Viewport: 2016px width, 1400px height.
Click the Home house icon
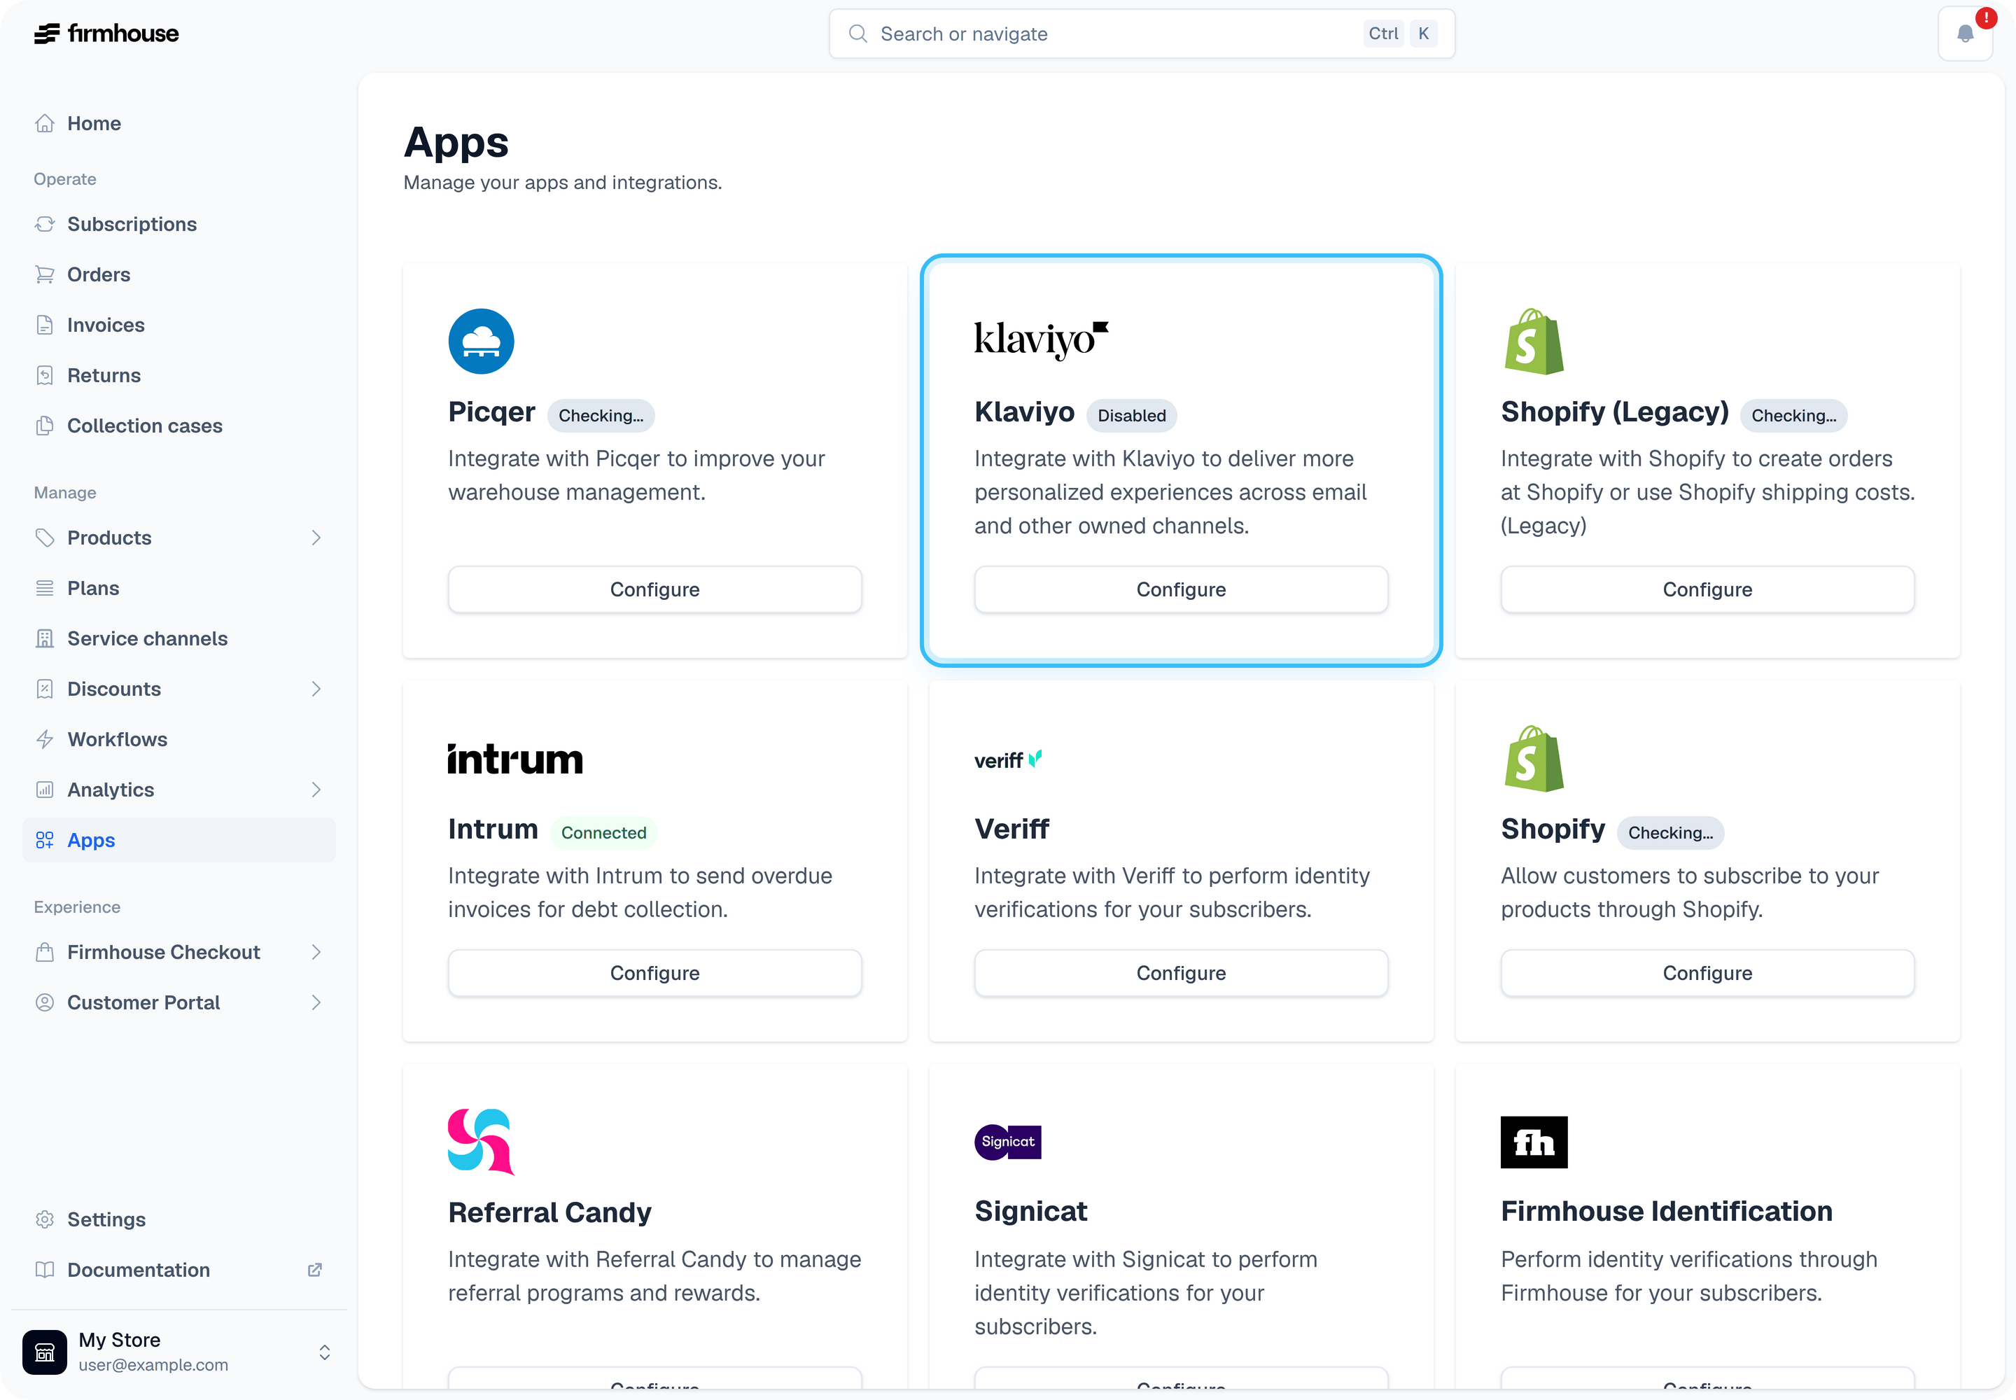[45, 124]
